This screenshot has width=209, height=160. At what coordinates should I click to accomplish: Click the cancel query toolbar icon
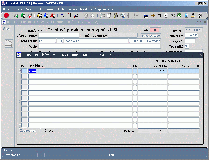(x=53, y=16)
